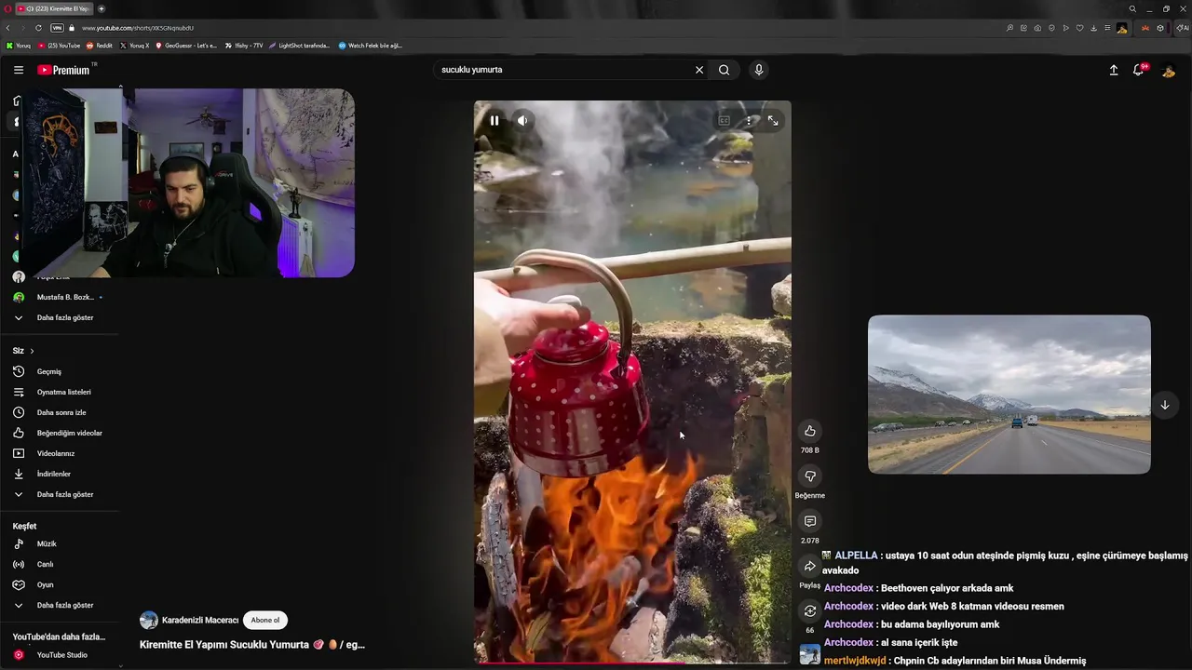Viewport: 1192px width, 670px height.
Task: Open the YouTube account avatar menu
Action: 1168,70
